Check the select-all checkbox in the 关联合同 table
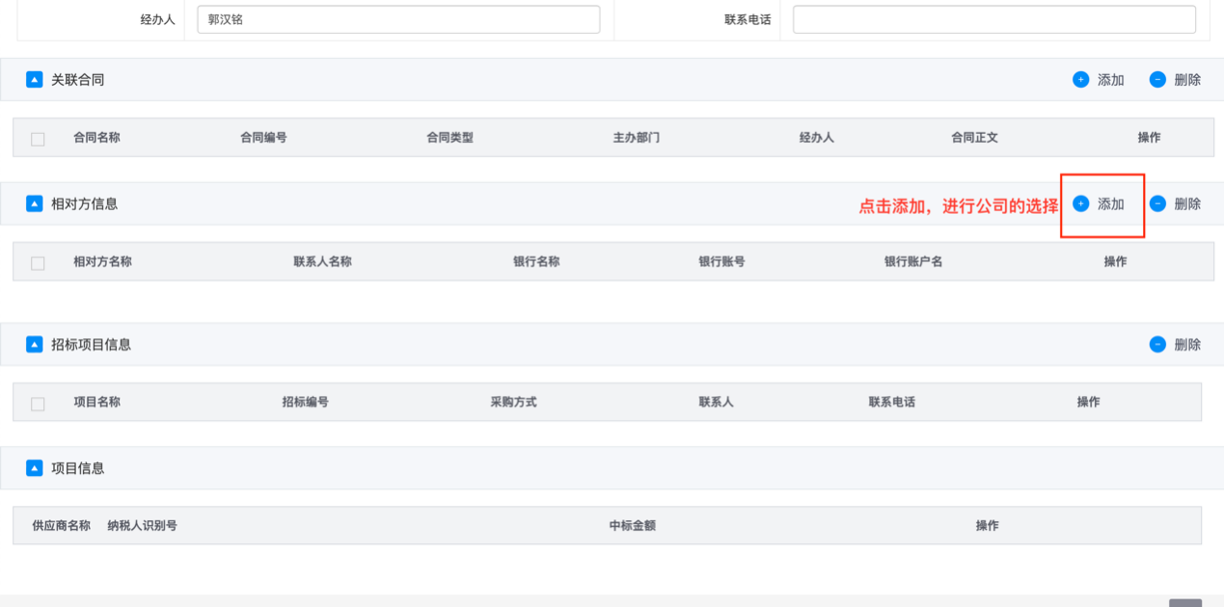This screenshot has width=1224, height=607. click(x=37, y=138)
